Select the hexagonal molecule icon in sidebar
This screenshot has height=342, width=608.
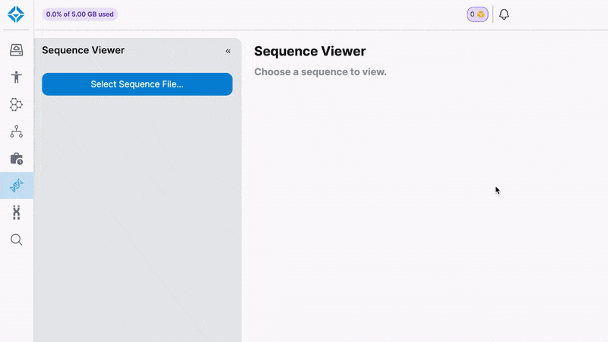tap(16, 104)
